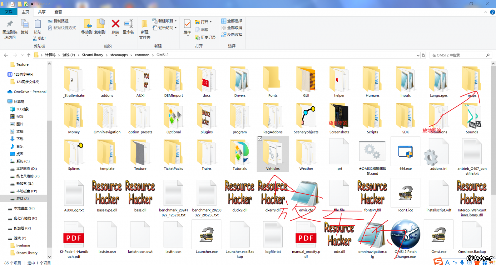Viewport: 496px width, 265px height.
Task: Select the Launcher.exe file
Action: 206,238
